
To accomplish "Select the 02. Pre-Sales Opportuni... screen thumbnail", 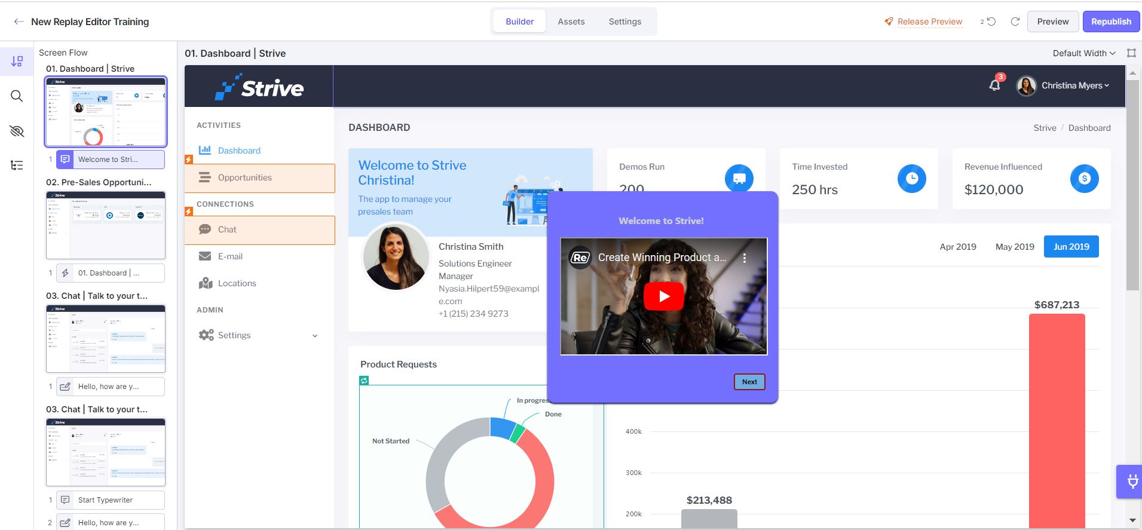I will pos(106,225).
